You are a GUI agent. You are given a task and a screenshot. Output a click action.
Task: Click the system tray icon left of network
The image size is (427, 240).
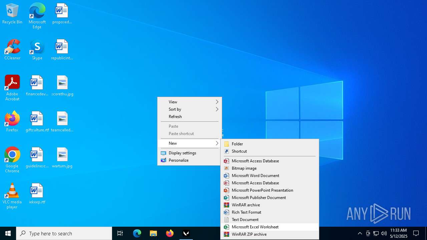tap(368, 233)
